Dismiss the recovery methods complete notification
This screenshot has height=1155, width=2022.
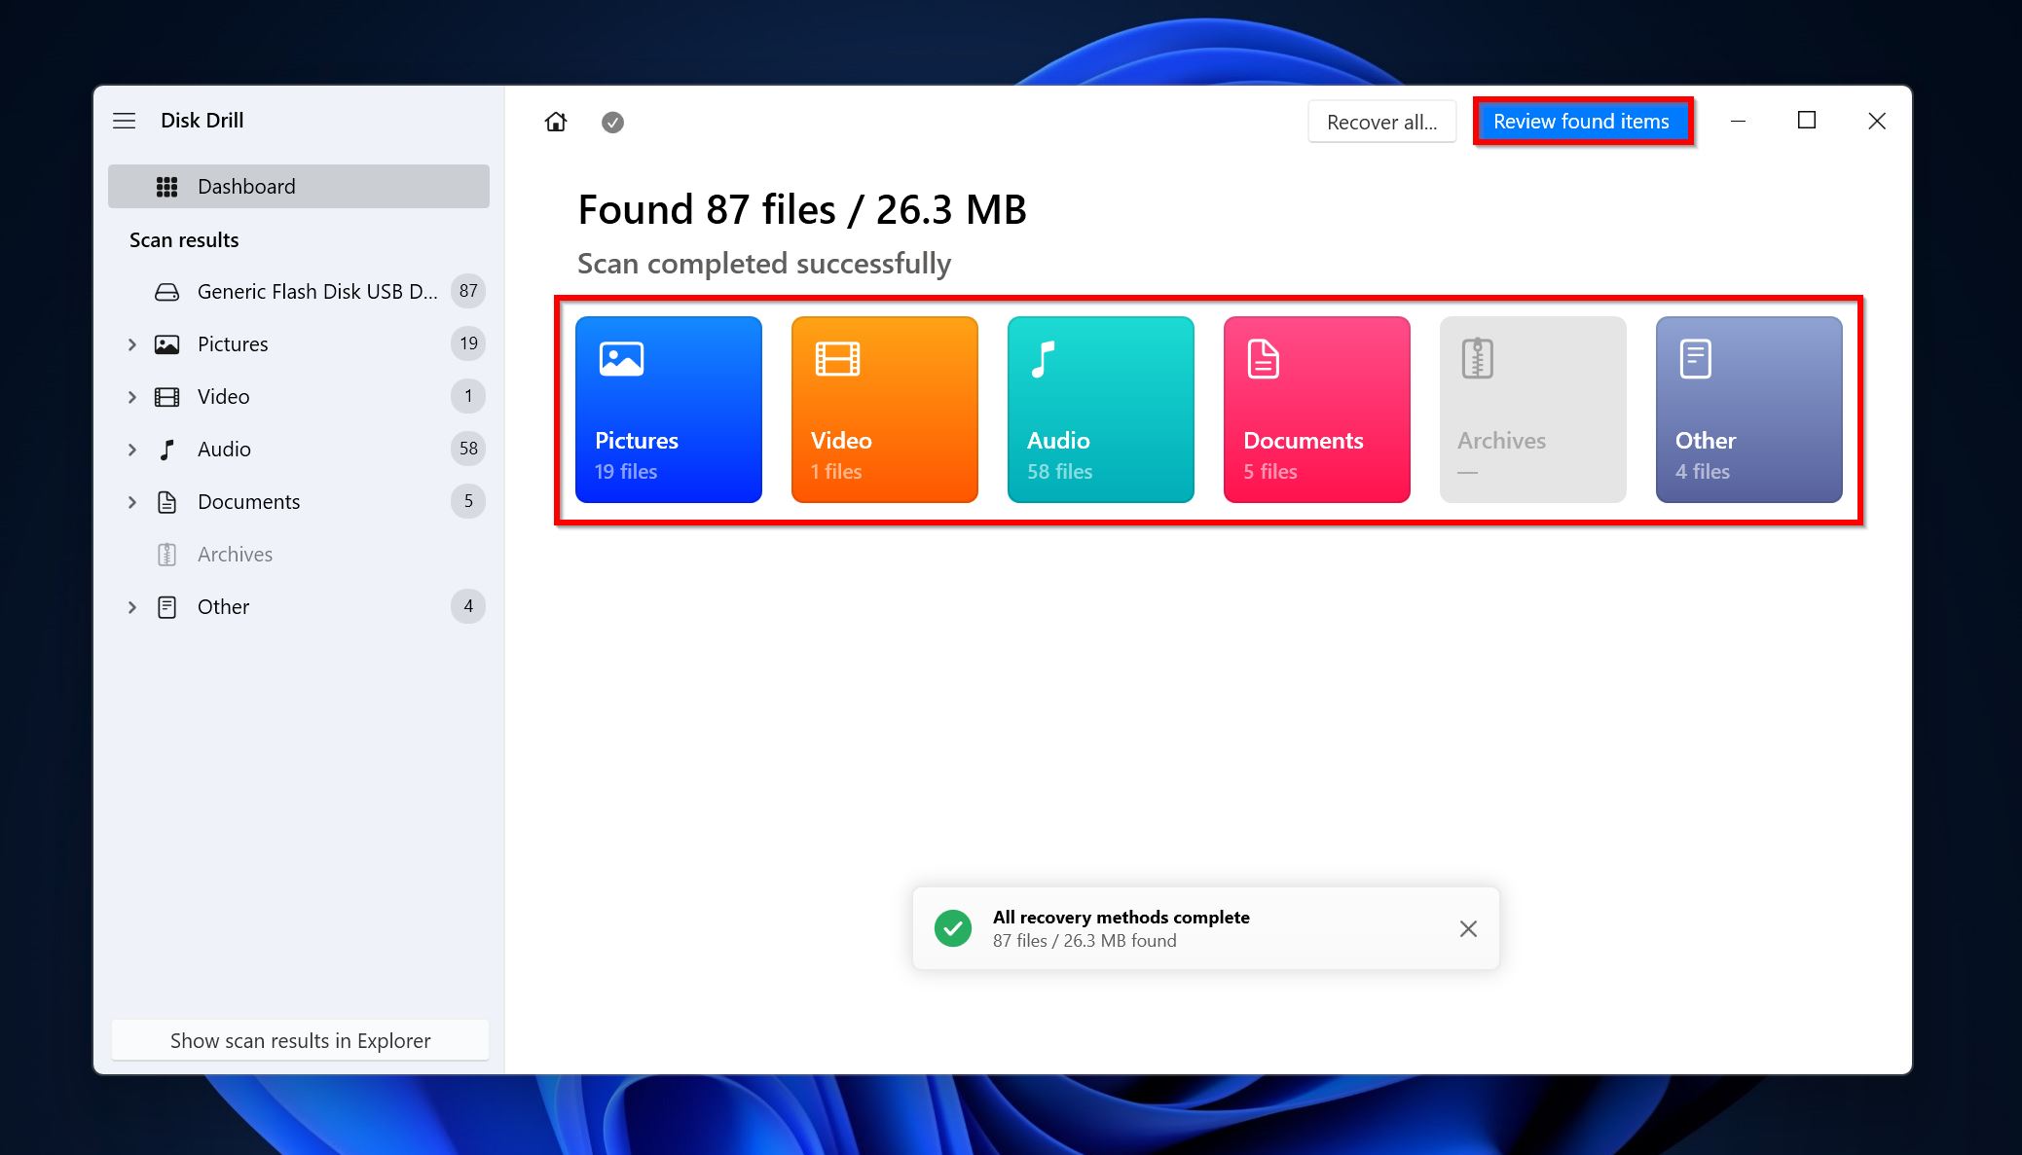1466,928
